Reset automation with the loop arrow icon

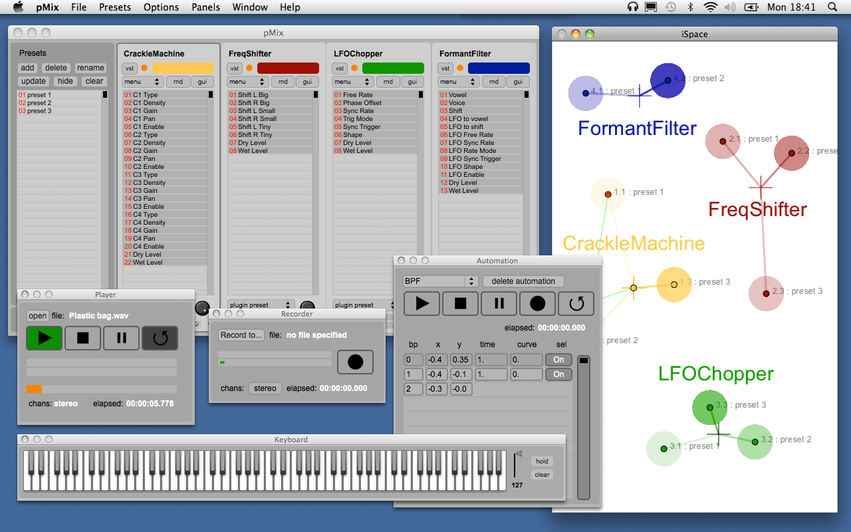(x=576, y=304)
